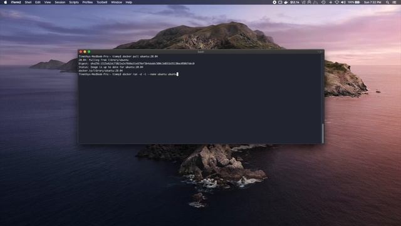401x226 pixels.
Task: Open the Session menu
Action: [60, 3]
